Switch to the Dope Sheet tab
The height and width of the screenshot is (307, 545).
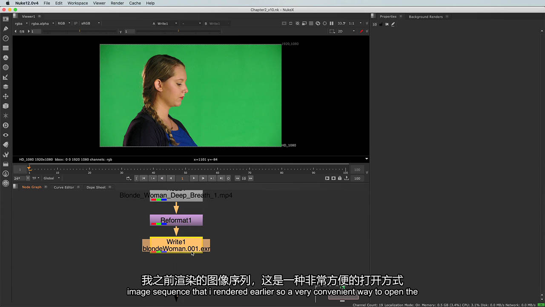click(96, 187)
